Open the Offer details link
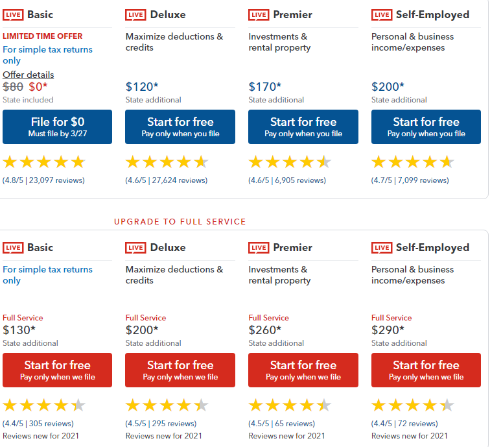Screen dimensions: 490x447 point(29,75)
